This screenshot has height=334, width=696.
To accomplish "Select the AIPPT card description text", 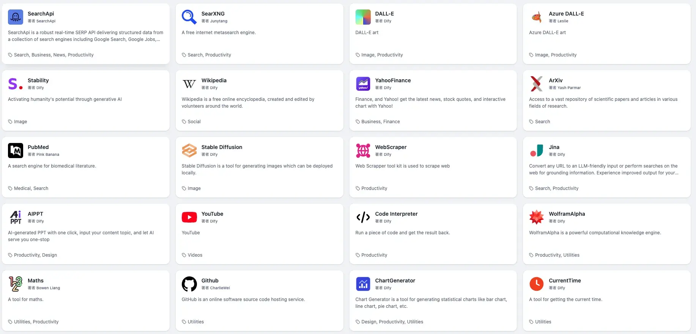I will pos(81,236).
